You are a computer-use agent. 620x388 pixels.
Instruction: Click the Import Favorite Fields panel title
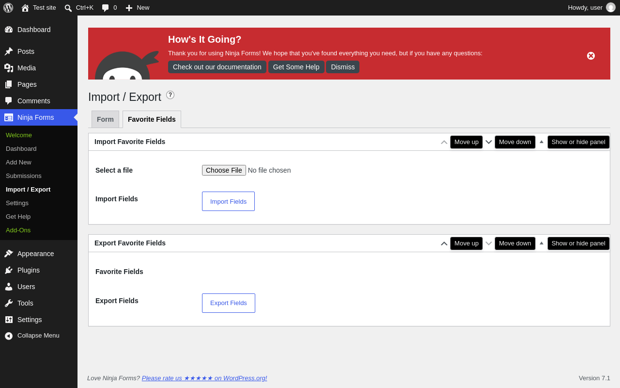(x=130, y=142)
